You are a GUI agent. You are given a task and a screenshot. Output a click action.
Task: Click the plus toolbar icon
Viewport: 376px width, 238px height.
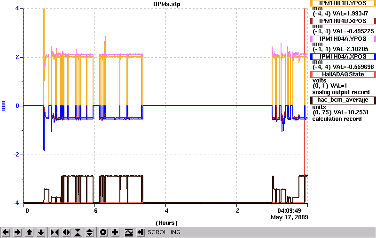(x=115, y=232)
